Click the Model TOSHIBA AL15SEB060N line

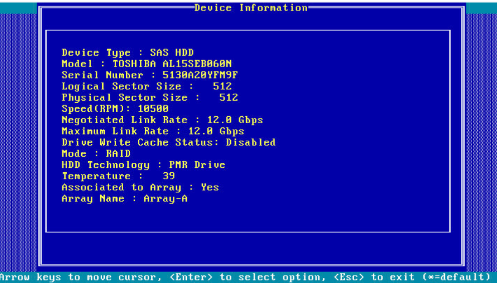click(146, 64)
